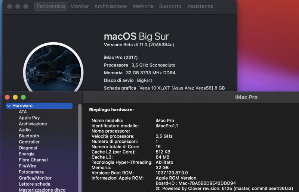Click the Board-ID Mac-7BA5B2D9E42DDD94 text
This screenshot has height=192, width=299.
click(195, 183)
